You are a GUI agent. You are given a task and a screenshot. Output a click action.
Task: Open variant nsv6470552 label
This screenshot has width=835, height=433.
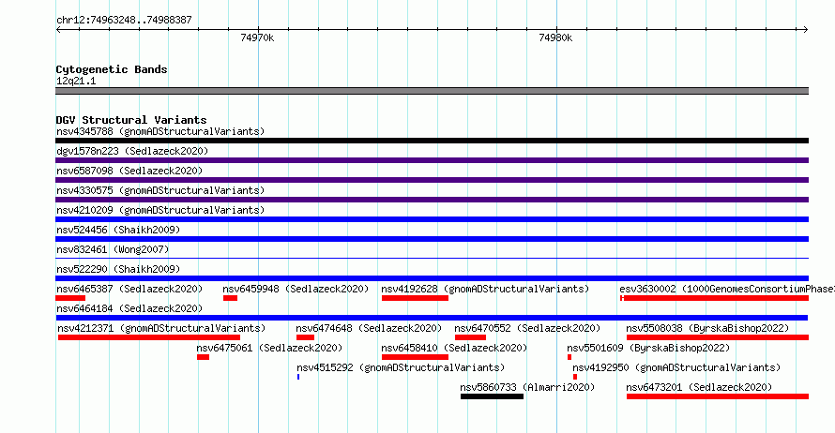click(x=527, y=328)
